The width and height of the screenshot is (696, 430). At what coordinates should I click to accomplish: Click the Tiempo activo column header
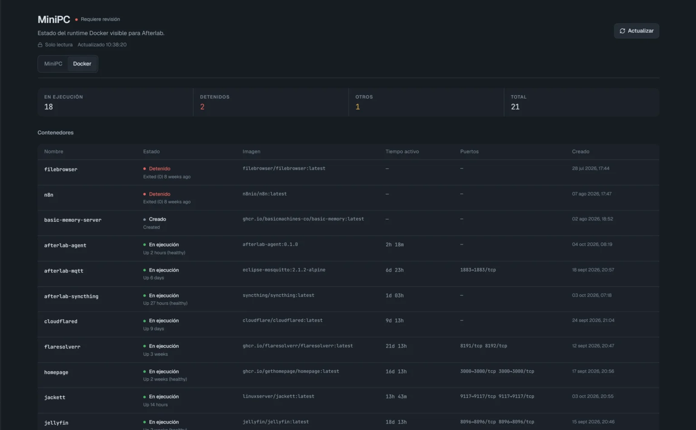[x=402, y=152]
